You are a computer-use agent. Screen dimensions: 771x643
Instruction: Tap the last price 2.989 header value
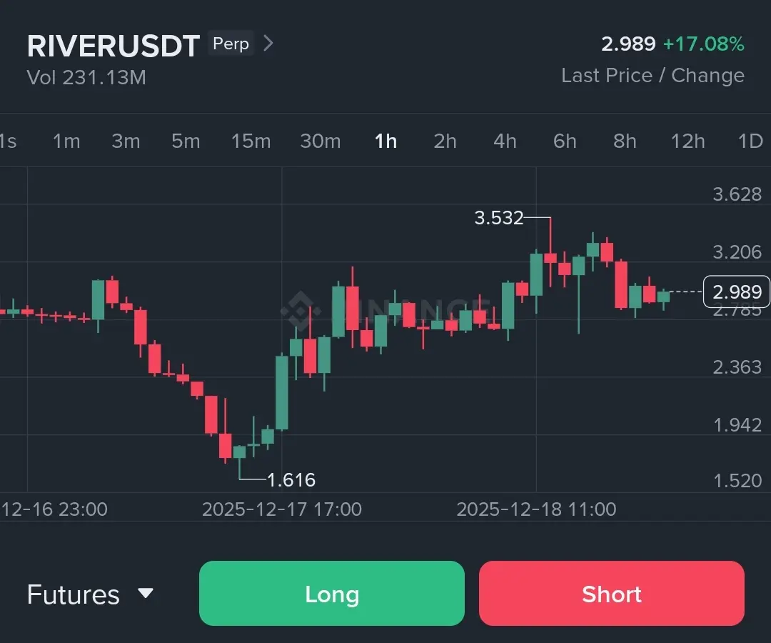point(628,44)
